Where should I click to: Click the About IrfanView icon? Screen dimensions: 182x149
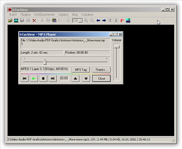pos(128,20)
